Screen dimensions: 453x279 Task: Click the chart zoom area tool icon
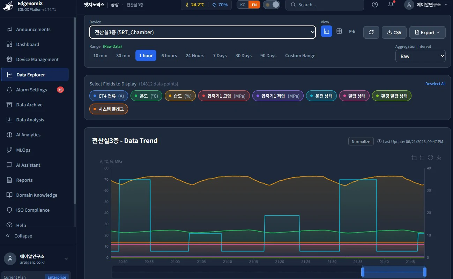(414, 158)
